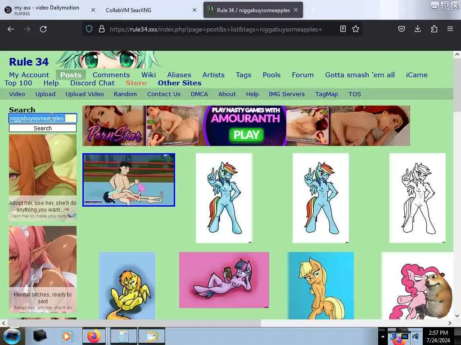
Task: Open the Comments section
Action: (111, 75)
